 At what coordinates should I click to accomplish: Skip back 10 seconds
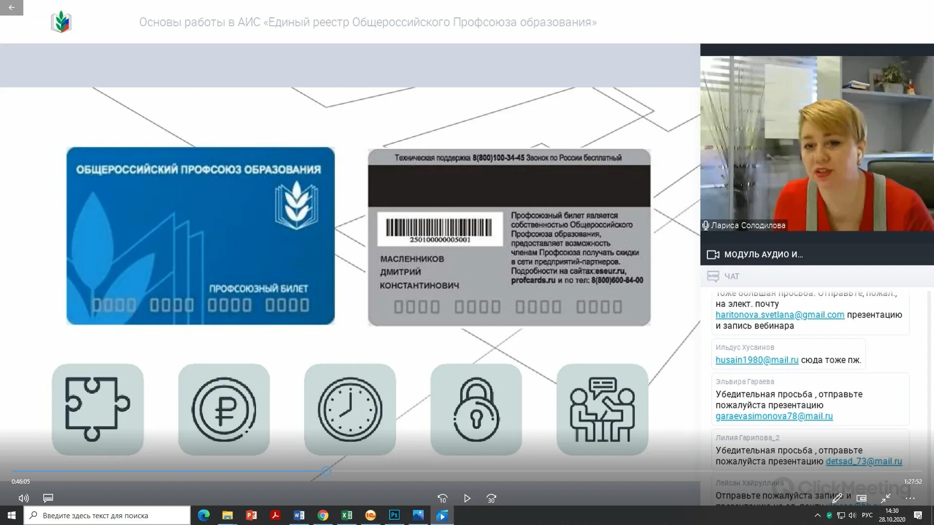click(442, 498)
